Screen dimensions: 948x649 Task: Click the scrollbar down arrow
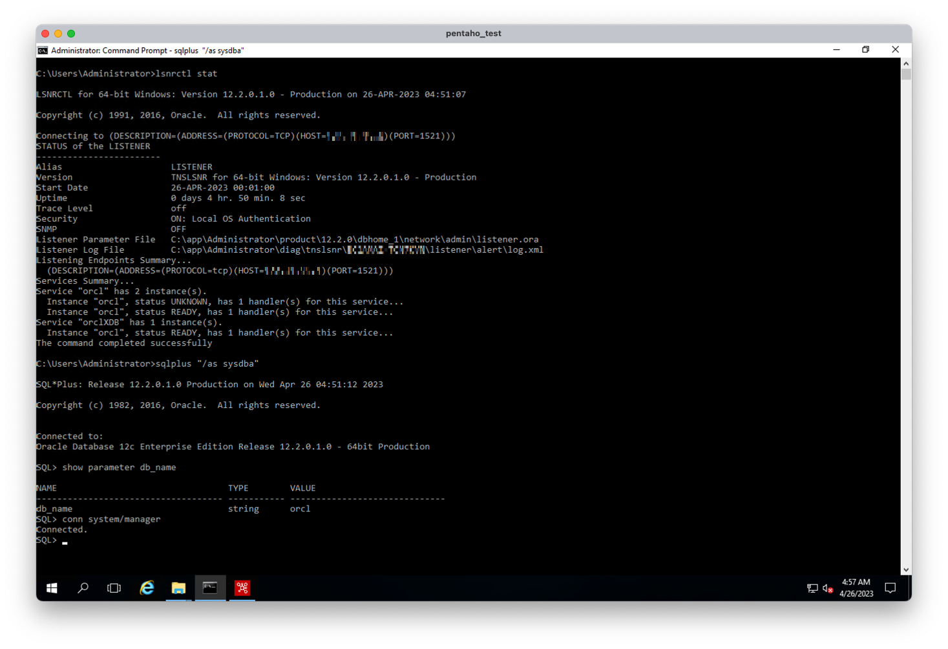pyautogui.click(x=906, y=569)
